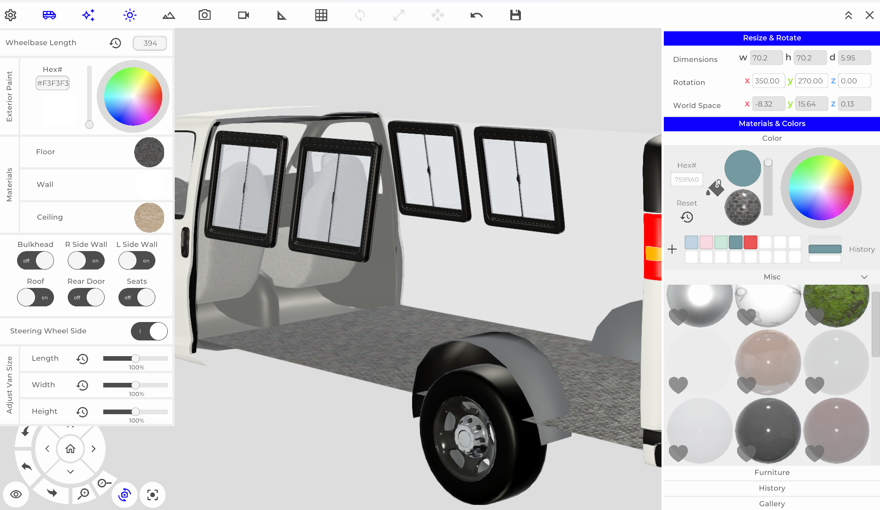Edit the width dimension field
The height and width of the screenshot is (510, 880).
click(766, 58)
